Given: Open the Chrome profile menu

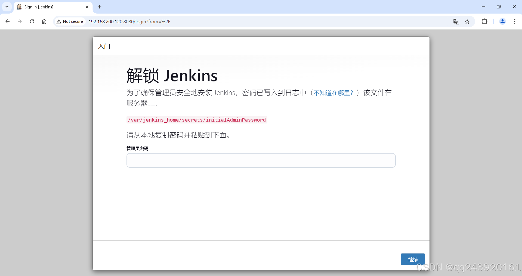Looking at the screenshot, I should click(502, 21).
